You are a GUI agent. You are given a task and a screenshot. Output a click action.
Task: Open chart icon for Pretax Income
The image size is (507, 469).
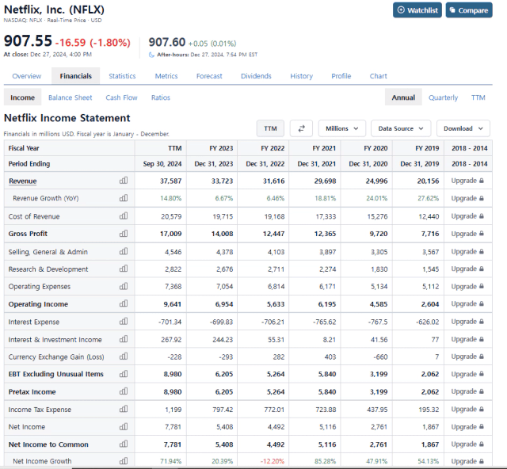(x=124, y=391)
